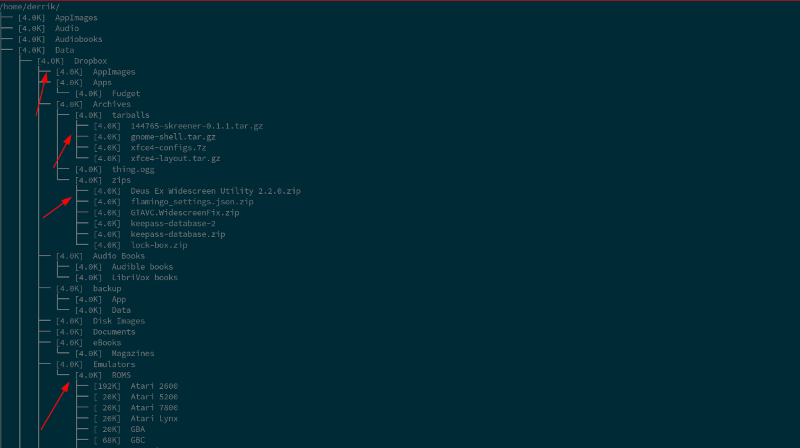Image resolution: width=800 pixels, height=448 pixels.
Task: Select the lock-box.zip entry
Action: [x=159, y=246]
